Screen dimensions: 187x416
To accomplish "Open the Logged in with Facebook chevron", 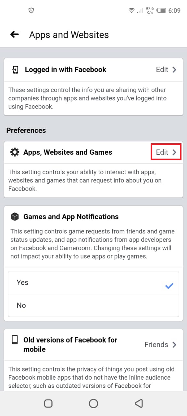I will pyautogui.click(x=174, y=70).
